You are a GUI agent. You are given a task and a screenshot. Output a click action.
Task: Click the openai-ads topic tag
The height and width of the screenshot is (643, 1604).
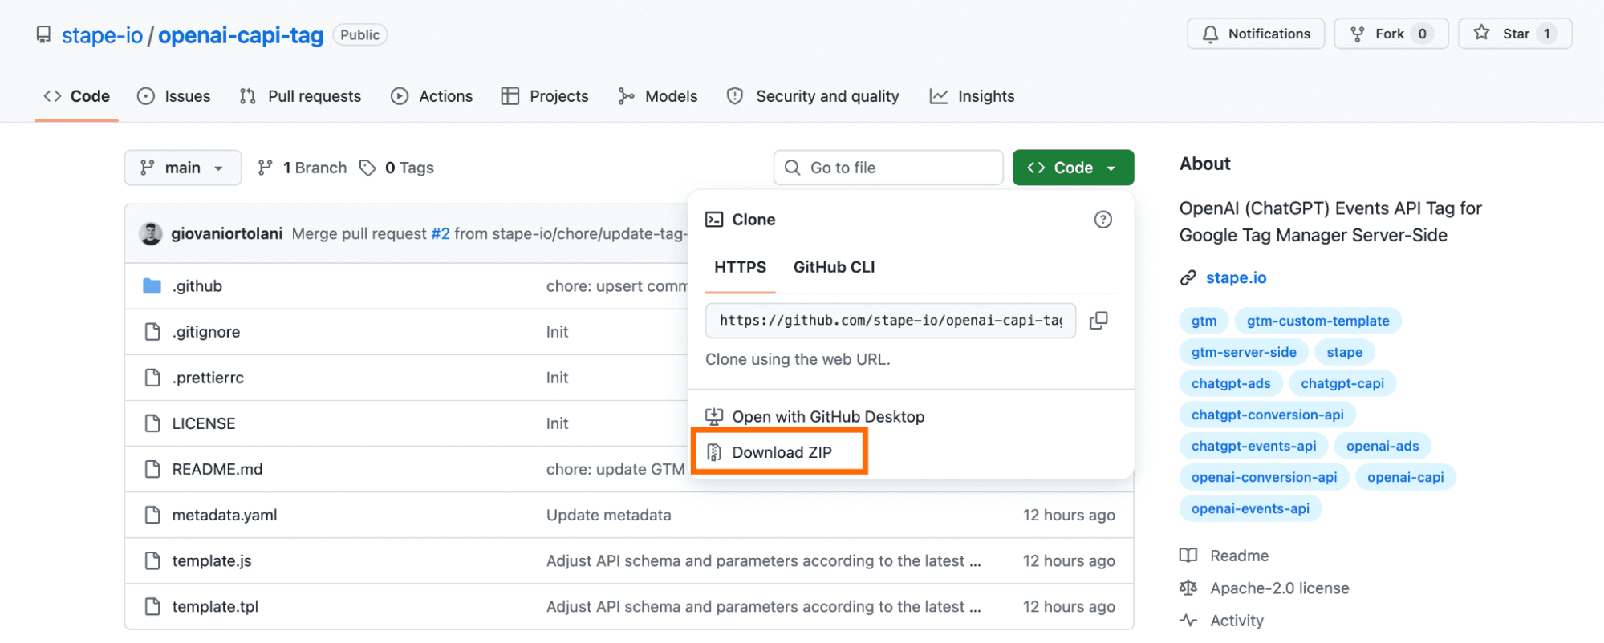pyautogui.click(x=1383, y=446)
